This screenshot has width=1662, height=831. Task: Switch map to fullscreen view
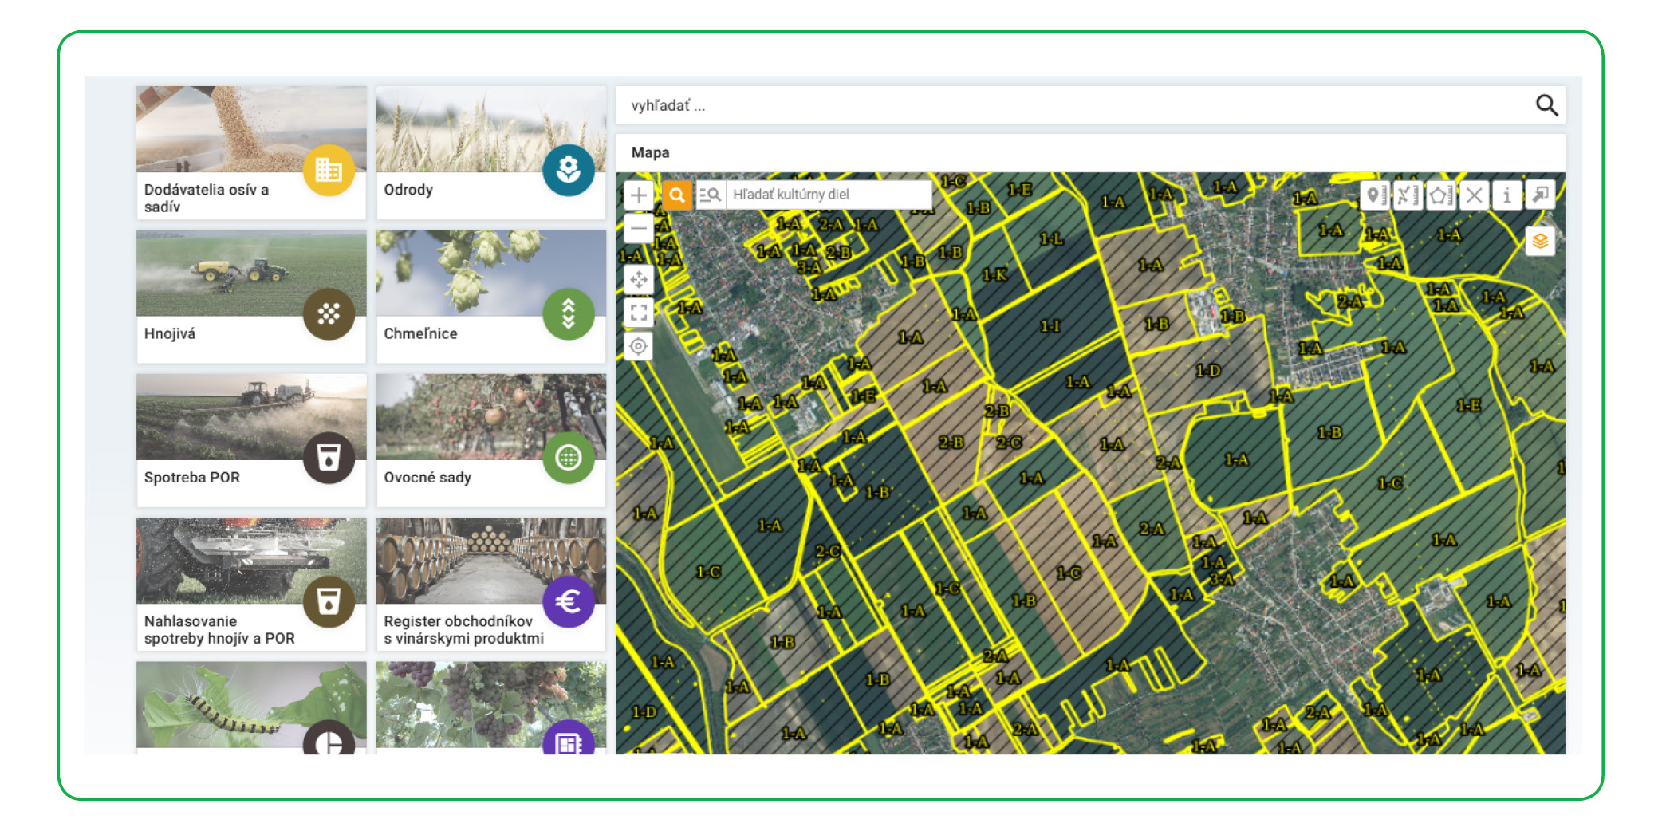coord(639,313)
